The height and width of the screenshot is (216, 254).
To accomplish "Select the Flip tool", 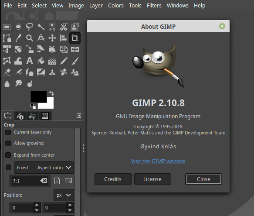I will click(75, 49).
